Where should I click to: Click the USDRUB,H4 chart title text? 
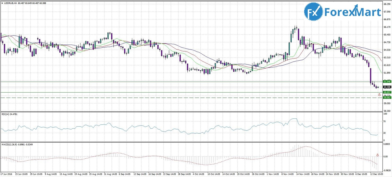pyautogui.click(x=10, y=3)
